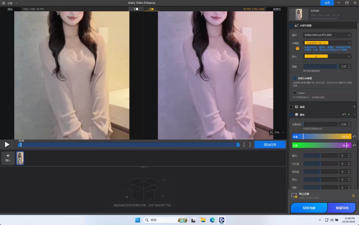
Task: Click the restore color slider bar
Action: (x=320, y=124)
